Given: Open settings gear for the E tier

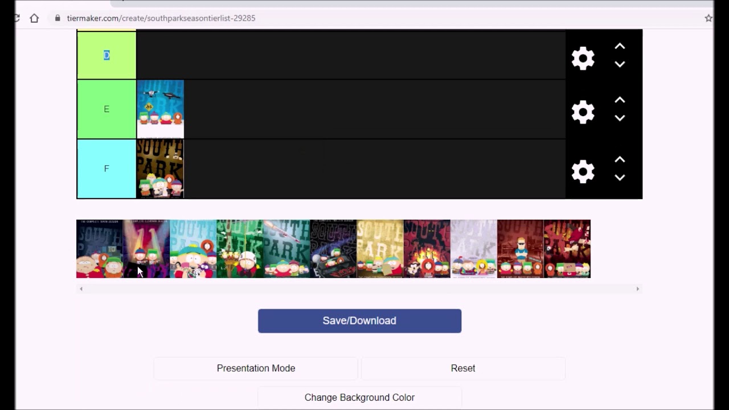Looking at the screenshot, I should [x=583, y=112].
